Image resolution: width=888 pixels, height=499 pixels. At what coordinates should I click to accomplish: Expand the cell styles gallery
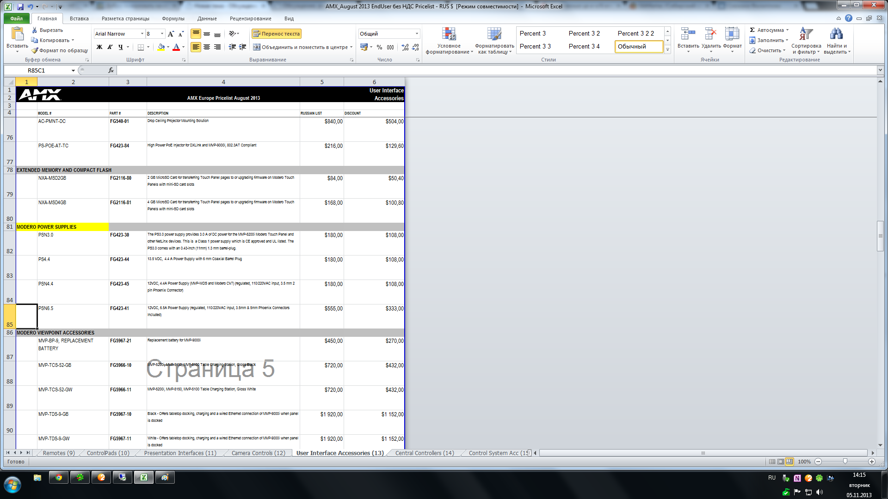point(667,49)
